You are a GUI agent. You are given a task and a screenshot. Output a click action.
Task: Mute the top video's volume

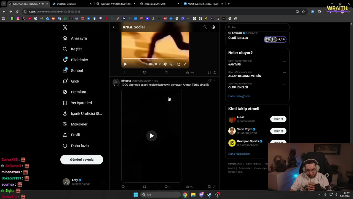click(165, 64)
